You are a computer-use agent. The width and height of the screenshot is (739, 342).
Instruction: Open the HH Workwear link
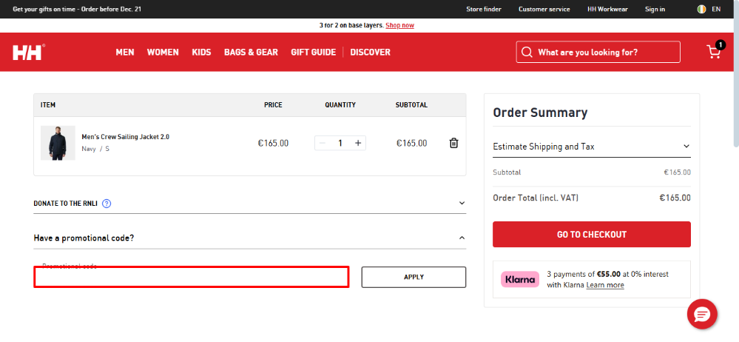click(x=607, y=9)
